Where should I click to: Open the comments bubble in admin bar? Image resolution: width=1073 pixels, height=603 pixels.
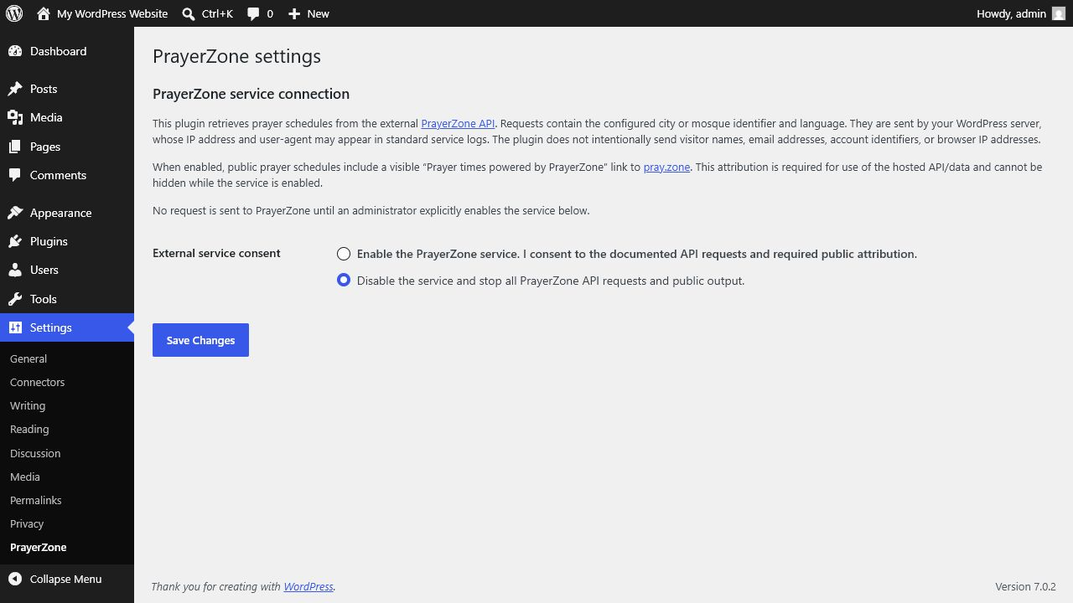[254, 13]
